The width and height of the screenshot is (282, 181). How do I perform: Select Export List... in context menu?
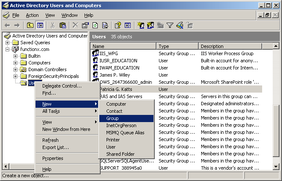pos(67,147)
